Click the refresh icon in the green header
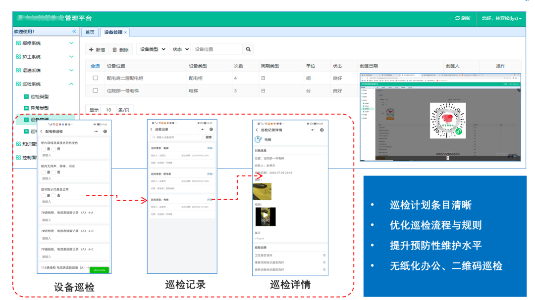 (457, 18)
